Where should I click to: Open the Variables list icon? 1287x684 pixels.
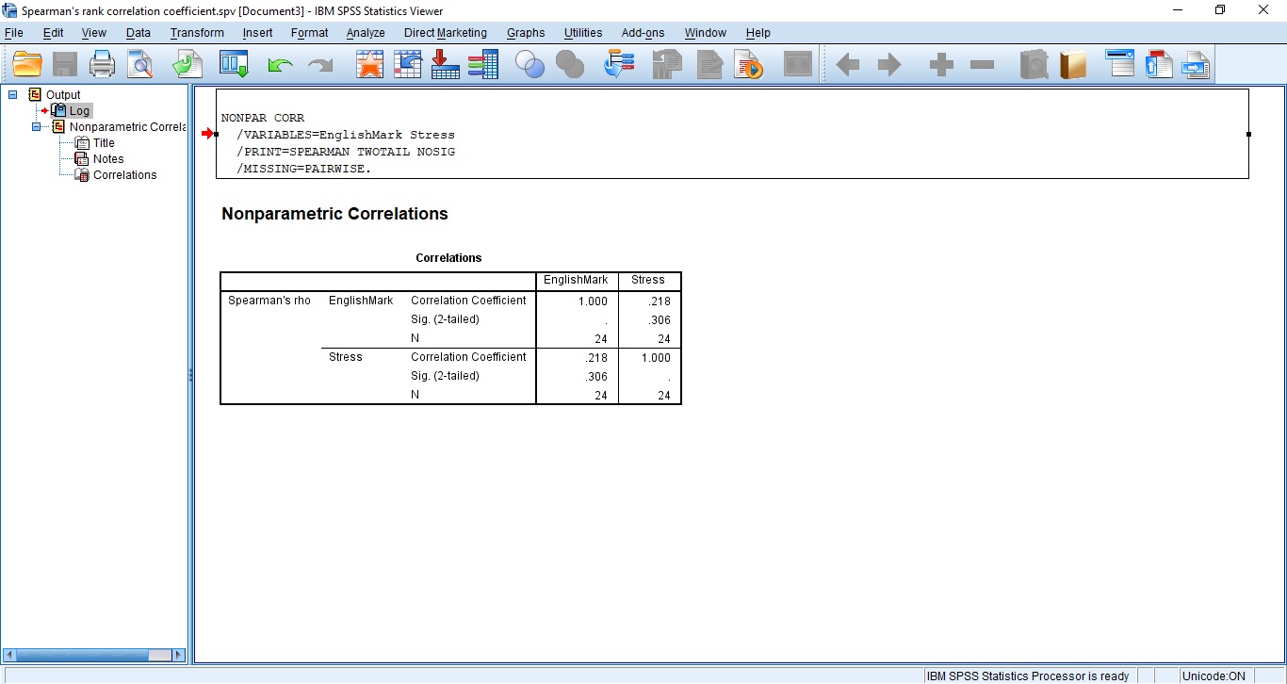pos(482,64)
